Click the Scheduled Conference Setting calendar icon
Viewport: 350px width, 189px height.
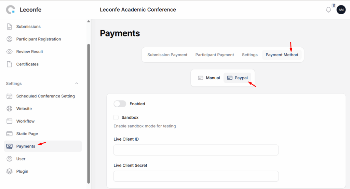(x=10, y=96)
